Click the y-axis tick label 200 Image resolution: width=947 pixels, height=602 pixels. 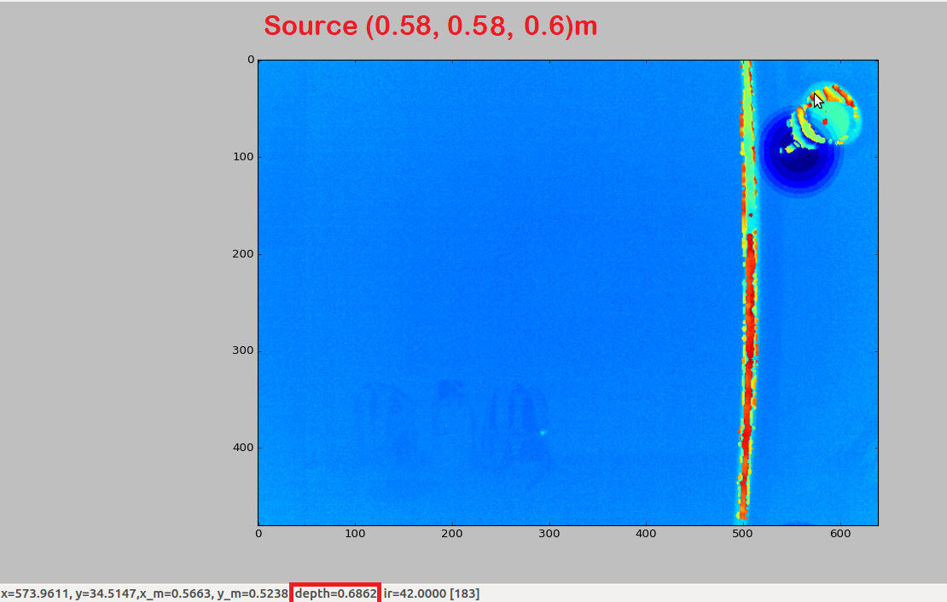click(243, 253)
